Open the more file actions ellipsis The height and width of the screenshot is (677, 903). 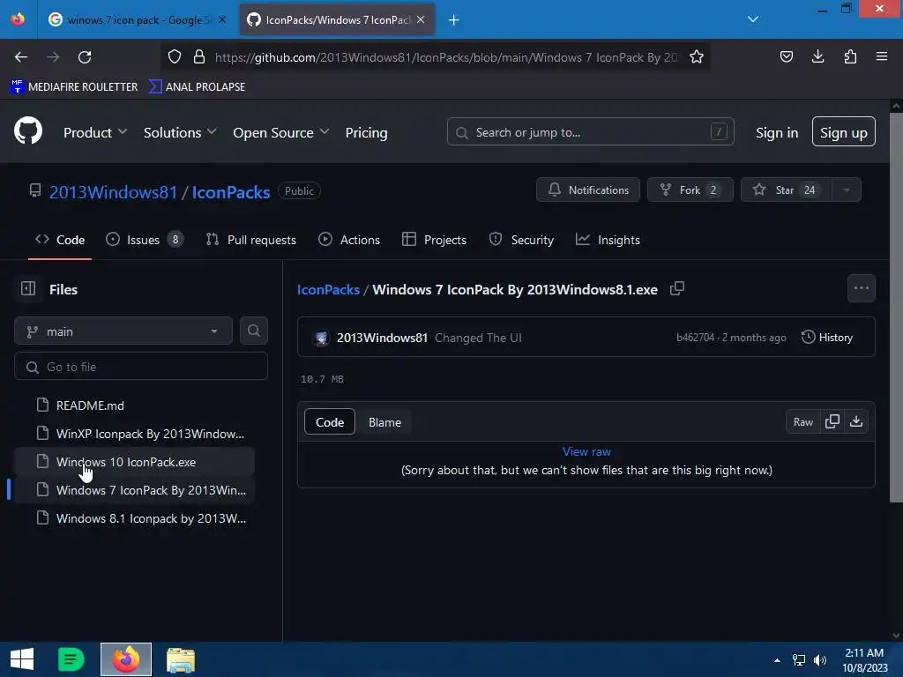[862, 288]
